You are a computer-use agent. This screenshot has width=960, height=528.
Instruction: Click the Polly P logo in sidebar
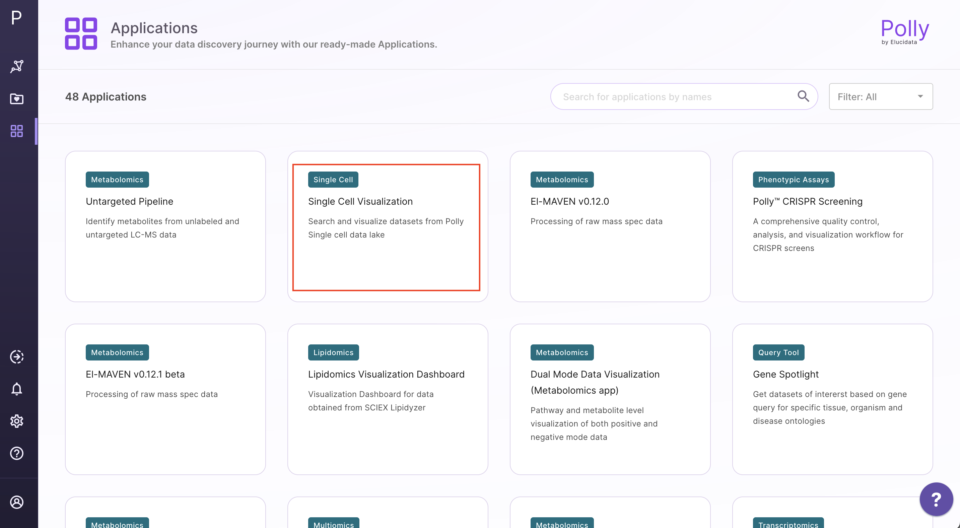pyautogui.click(x=16, y=17)
